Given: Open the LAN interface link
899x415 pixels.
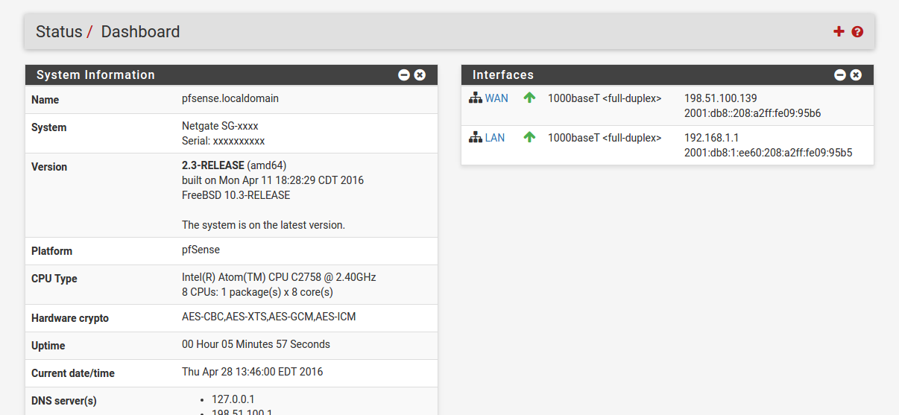Looking at the screenshot, I should (x=495, y=138).
